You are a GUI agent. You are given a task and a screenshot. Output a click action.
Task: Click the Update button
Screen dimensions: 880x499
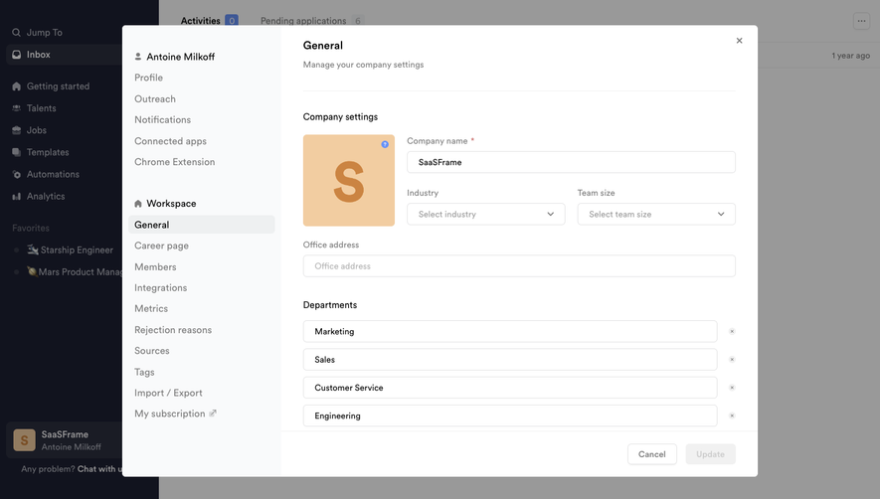coord(711,454)
